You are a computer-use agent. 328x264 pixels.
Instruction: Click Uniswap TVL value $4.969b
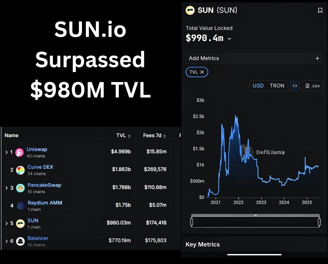pyautogui.click(x=121, y=152)
